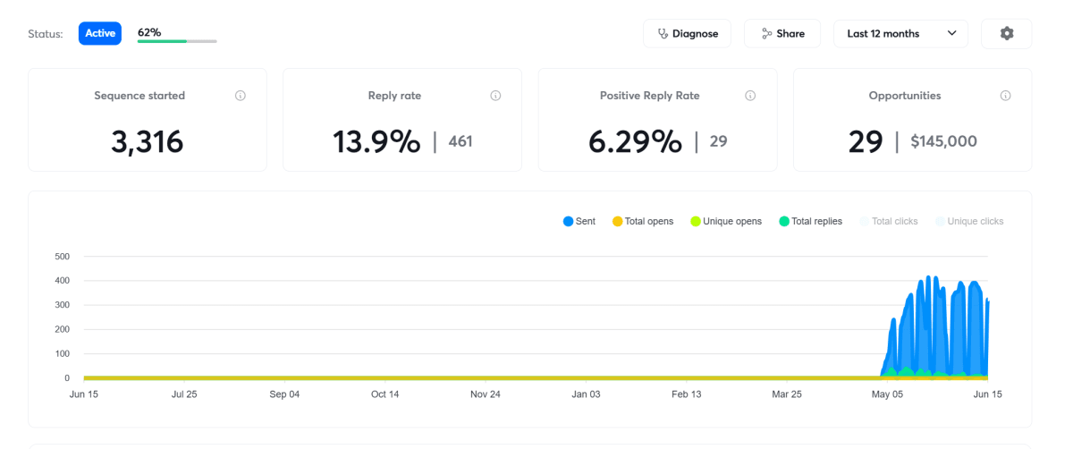This screenshot has height=449, width=1073.
Task: Click the 13.9% reply rate value
Action: pos(376,141)
